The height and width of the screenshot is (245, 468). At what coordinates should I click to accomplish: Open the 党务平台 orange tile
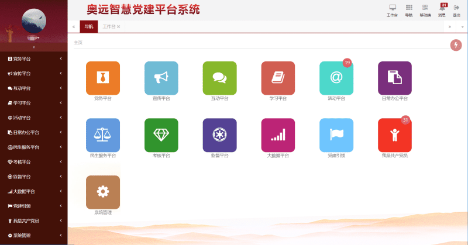102,78
